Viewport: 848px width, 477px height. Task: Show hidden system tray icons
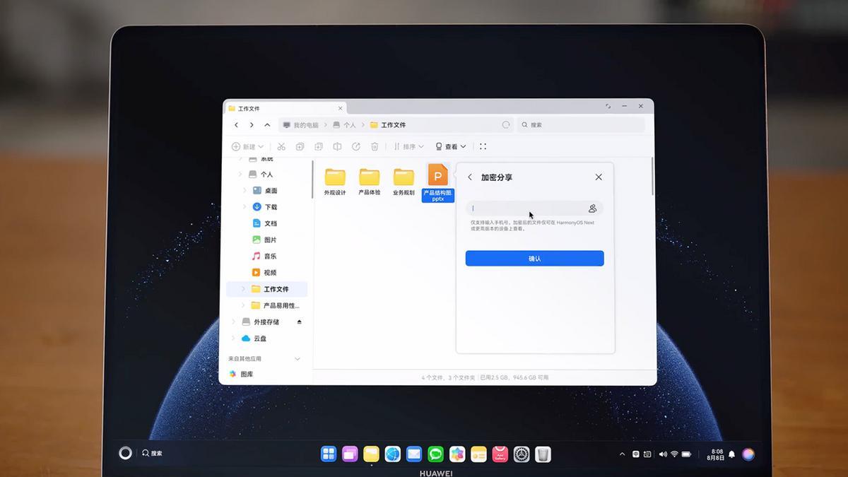point(622,454)
